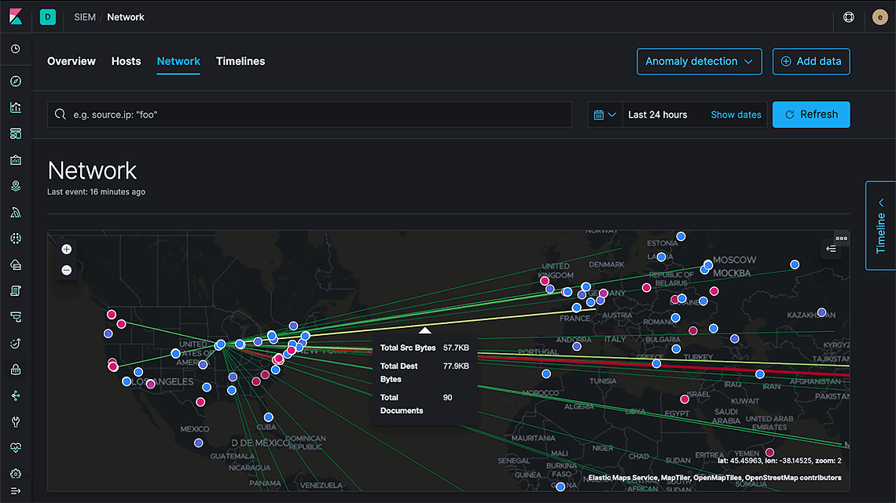Expand the sidebar navigation at the bottom

(16, 491)
